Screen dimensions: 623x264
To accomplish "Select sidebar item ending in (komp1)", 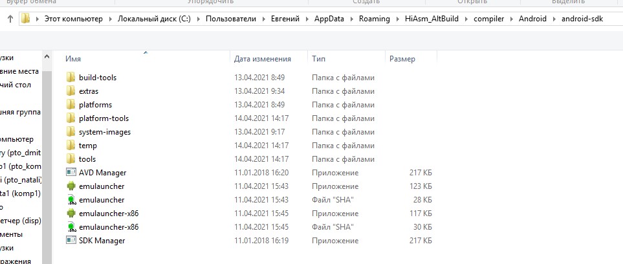I will point(21,193).
